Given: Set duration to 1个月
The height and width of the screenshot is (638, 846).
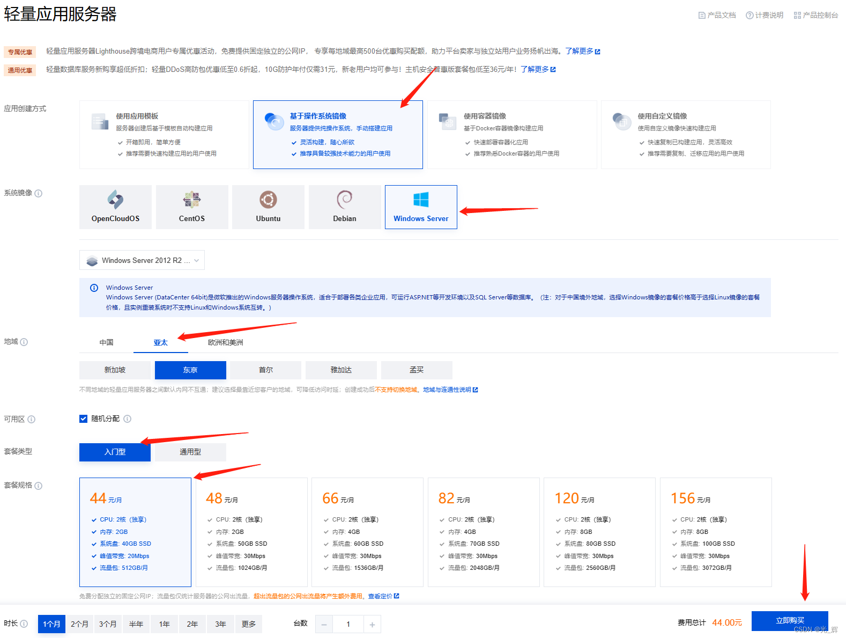Looking at the screenshot, I should point(51,624).
